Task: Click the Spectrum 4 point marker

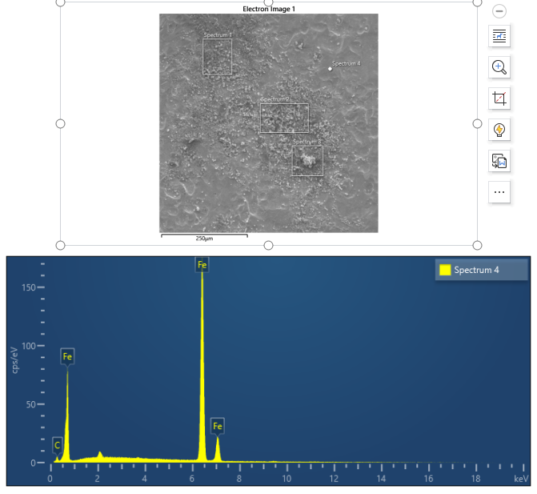Action: [x=330, y=69]
